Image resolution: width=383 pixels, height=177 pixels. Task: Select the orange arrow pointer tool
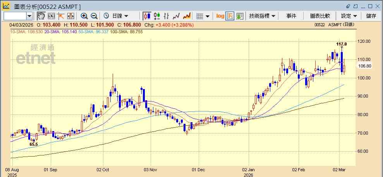(x=60, y=16)
